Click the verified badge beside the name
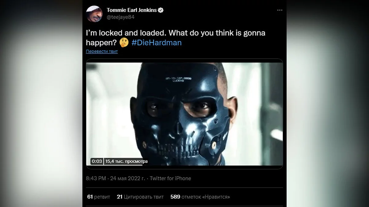 click(161, 10)
